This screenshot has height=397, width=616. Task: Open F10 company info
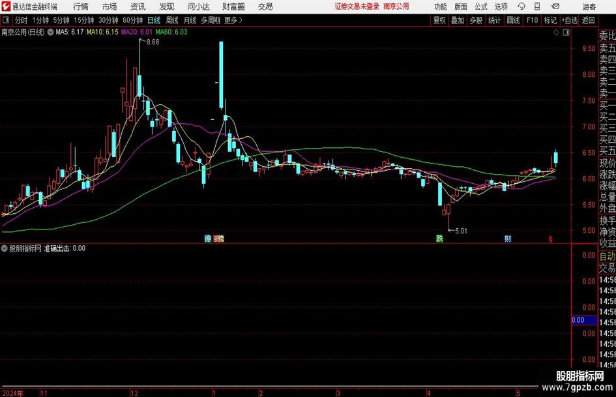pos(532,20)
